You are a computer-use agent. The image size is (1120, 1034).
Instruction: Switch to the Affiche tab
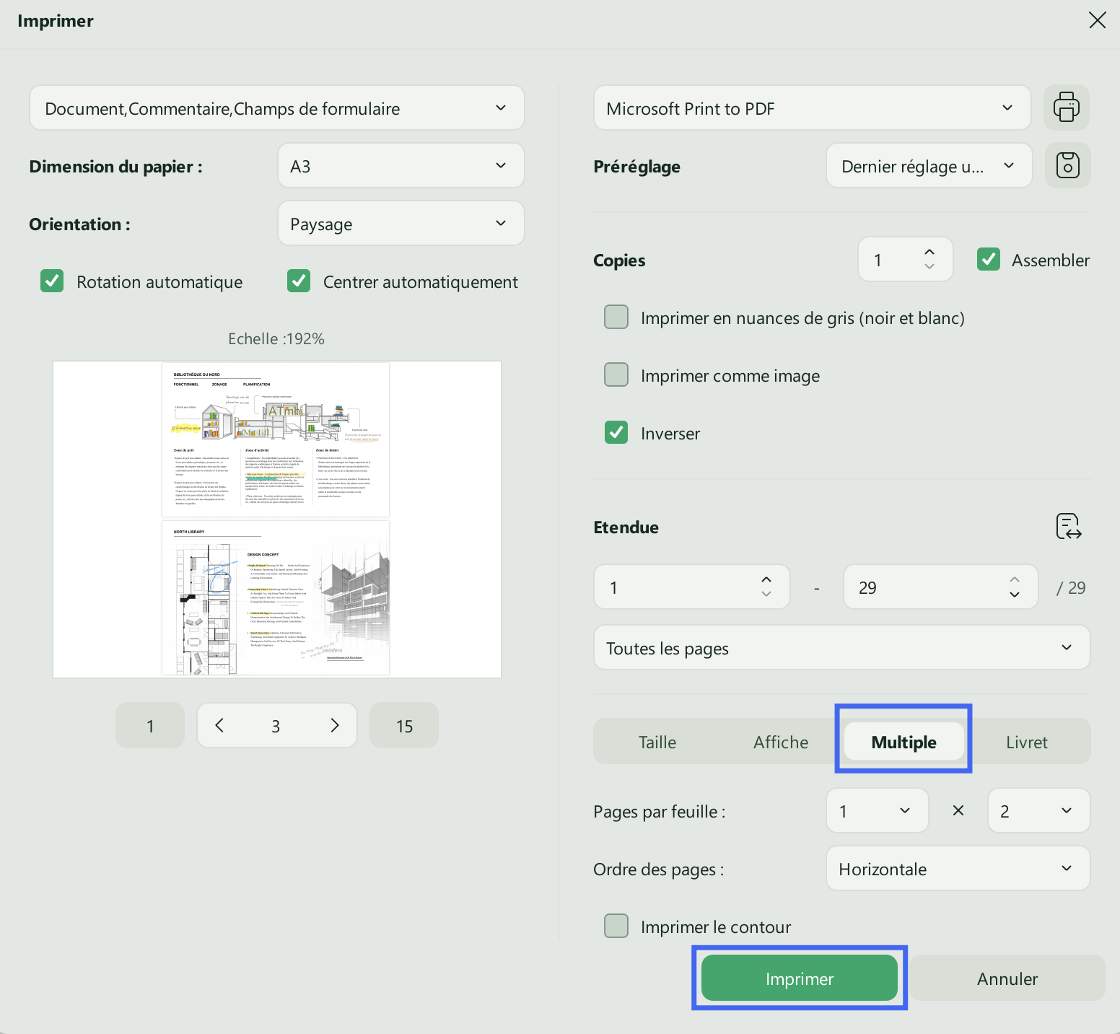pyautogui.click(x=781, y=742)
